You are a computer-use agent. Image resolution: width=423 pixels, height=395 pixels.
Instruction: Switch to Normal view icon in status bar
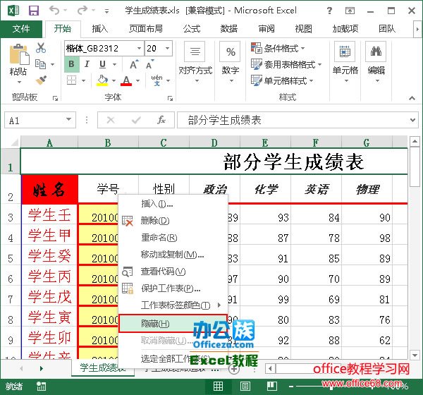pos(218,387)
